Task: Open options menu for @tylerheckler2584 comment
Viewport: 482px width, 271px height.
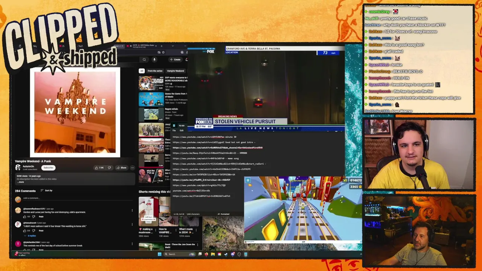Action: [132, 244]
